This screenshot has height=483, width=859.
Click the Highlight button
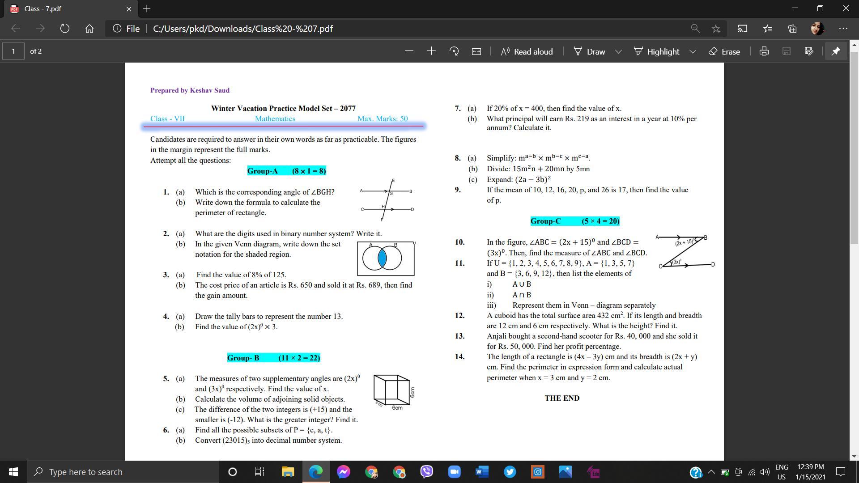656,51
